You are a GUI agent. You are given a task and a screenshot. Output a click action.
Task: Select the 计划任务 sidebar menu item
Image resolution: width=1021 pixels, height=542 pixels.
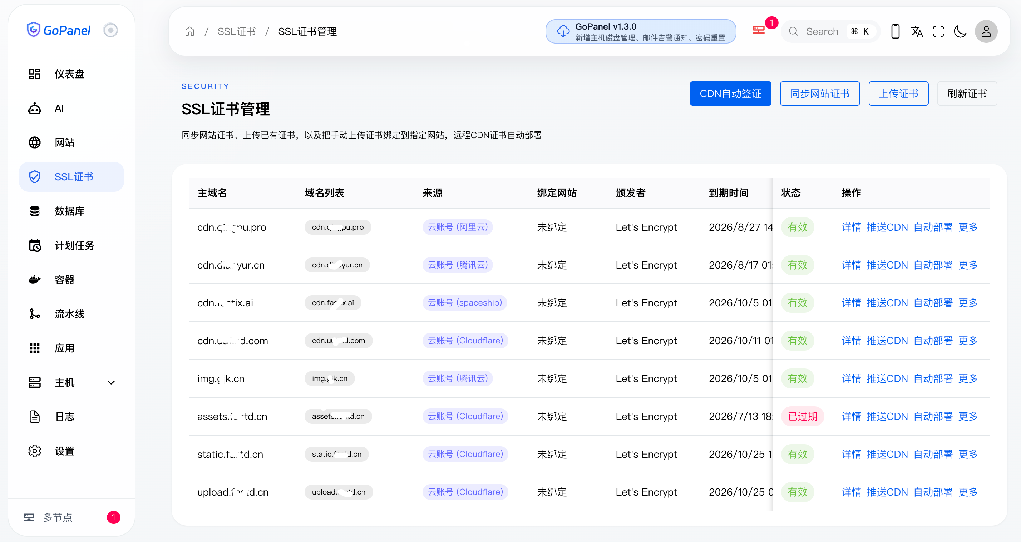coord(71,245)
